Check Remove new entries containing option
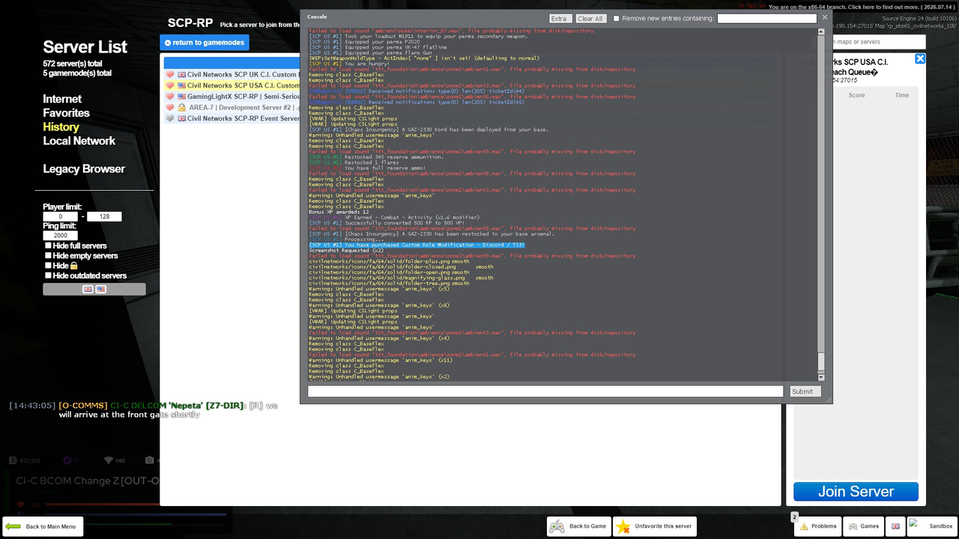Screen dimensions: 959x539 point(617,19)
